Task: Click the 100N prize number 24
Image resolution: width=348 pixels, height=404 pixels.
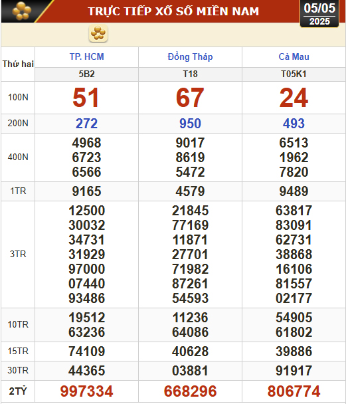Action: tap(294, 98)
